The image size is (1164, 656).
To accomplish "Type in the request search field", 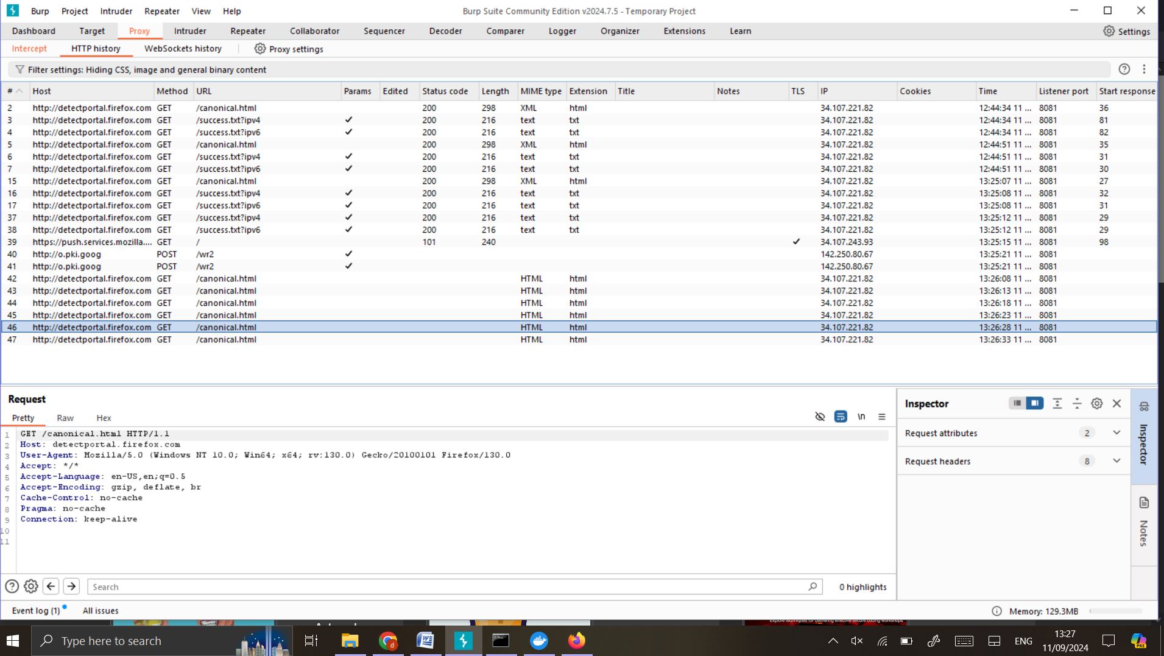I will click(451, 586).
